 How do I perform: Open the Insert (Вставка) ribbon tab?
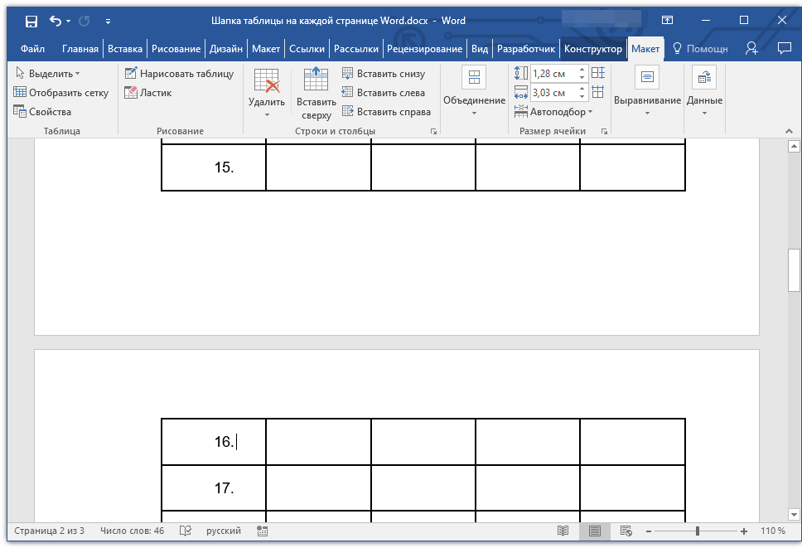(124, 49)
